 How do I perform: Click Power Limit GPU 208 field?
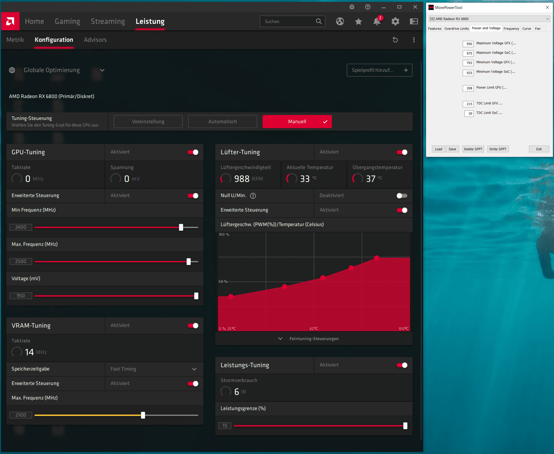[x=468, y=88]
